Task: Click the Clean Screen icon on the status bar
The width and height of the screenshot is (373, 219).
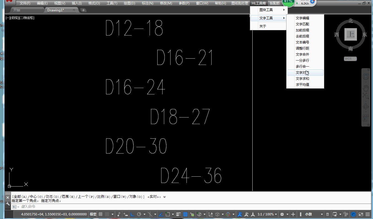Action: point(361,214)
